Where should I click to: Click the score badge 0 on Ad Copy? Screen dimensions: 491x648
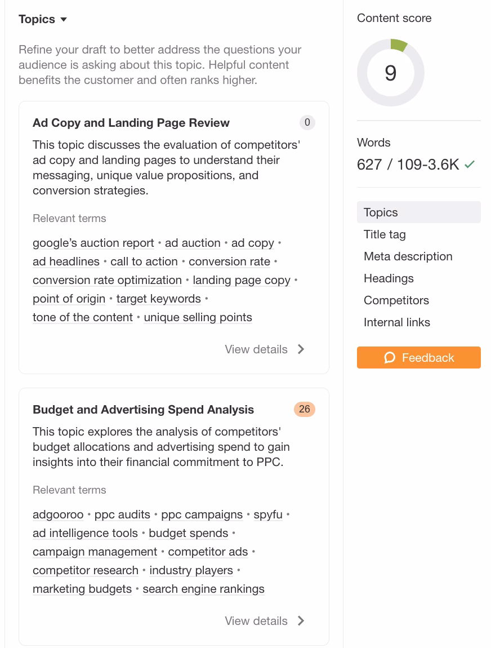[x=307, y=122]
